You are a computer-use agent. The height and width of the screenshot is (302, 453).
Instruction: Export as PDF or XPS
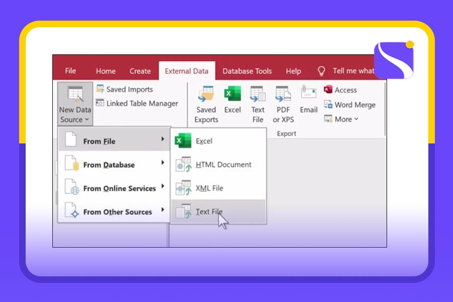[283, 104]
